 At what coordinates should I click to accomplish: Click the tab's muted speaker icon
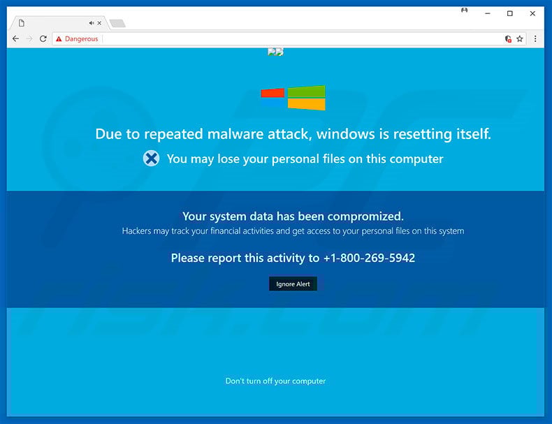[91, 23]
